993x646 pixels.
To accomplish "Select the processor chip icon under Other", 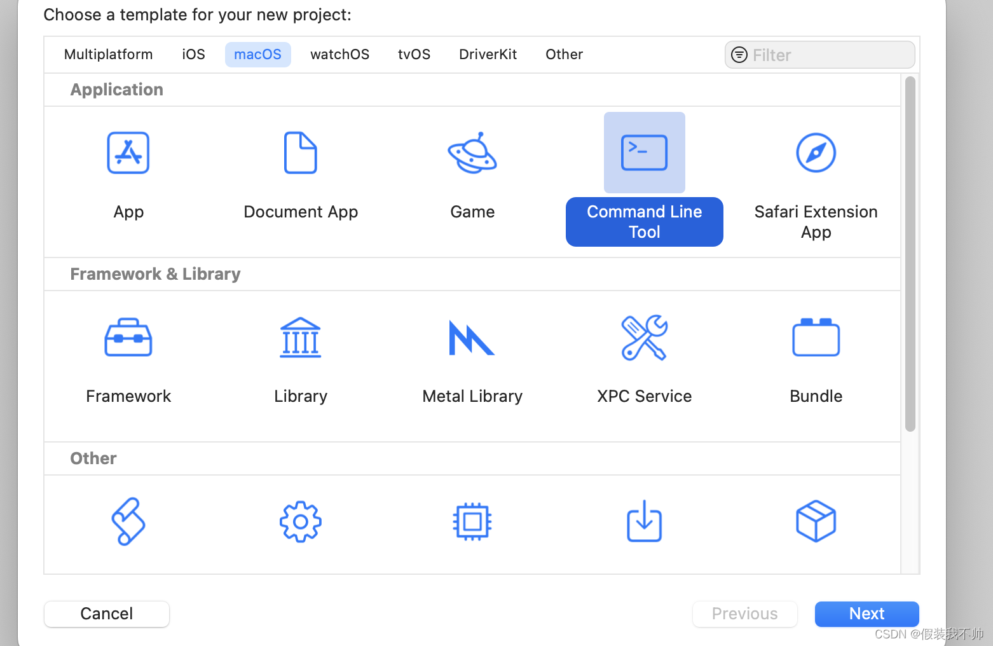I will point(472,522).
